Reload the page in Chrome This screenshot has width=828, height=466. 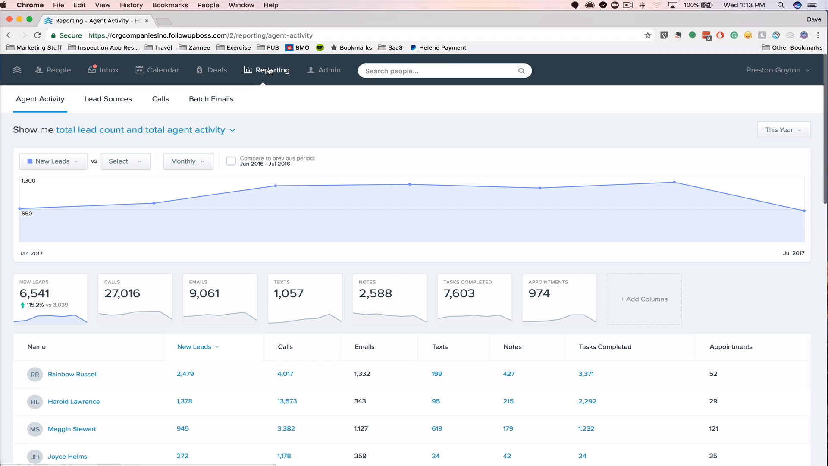tap(38, 35)
